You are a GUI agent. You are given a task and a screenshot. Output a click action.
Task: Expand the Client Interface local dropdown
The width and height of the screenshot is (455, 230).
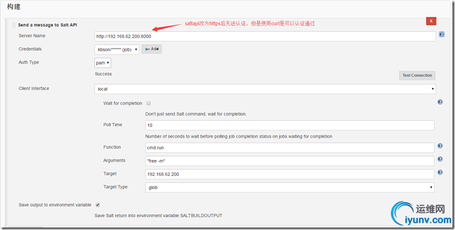[265, 89]
